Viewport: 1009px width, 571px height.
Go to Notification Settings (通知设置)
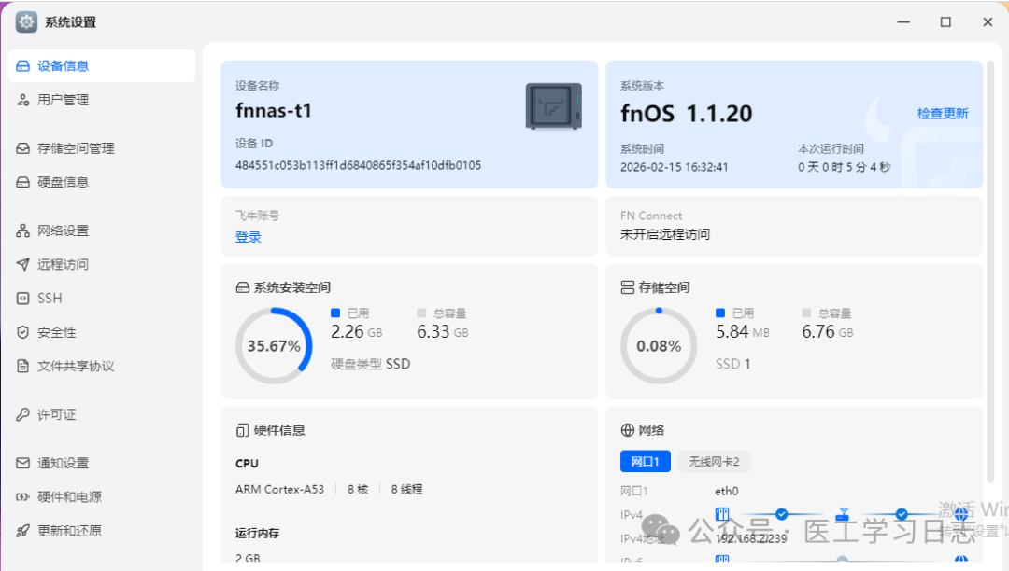[63, 463]
